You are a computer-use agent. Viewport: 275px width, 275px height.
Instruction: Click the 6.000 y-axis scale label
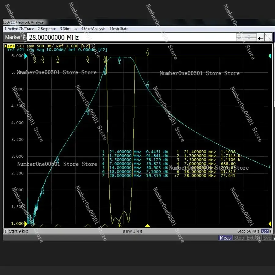click(x=17, y=56)
